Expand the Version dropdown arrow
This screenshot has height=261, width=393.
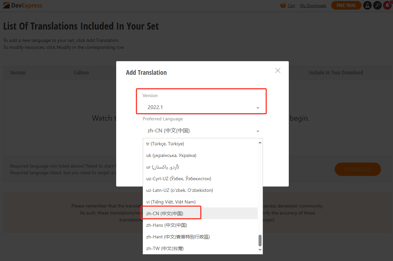click(258, 108)
